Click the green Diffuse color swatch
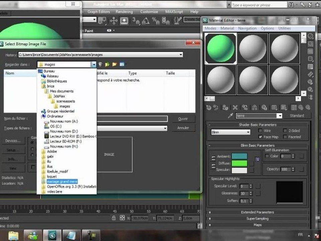 (239, 163)
